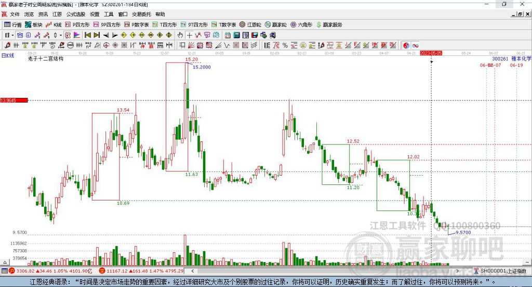Click the 3306.82 Shanghai index value
Image resolution: width=532 pixels, height=287 pixels.
coord(25,271)
